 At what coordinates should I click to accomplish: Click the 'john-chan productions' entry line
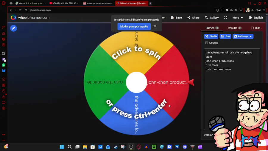click(x=219, y=61)
